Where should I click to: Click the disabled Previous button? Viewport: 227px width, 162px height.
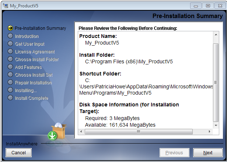[174, 152]
